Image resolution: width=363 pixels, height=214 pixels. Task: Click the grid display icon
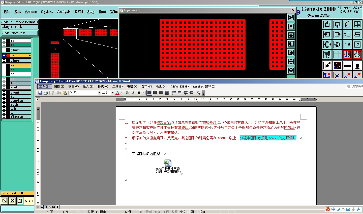click(337, 55)
